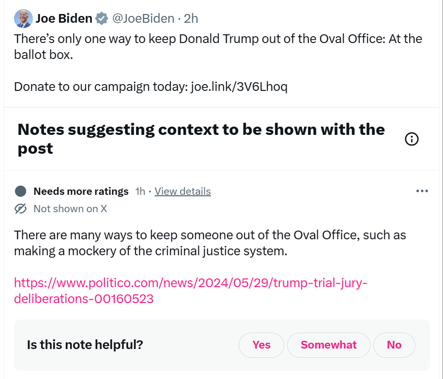Viewport: 443px width, 379px height.
Task: Click the blue verified badge icon
Action: (x=101, y=19)
